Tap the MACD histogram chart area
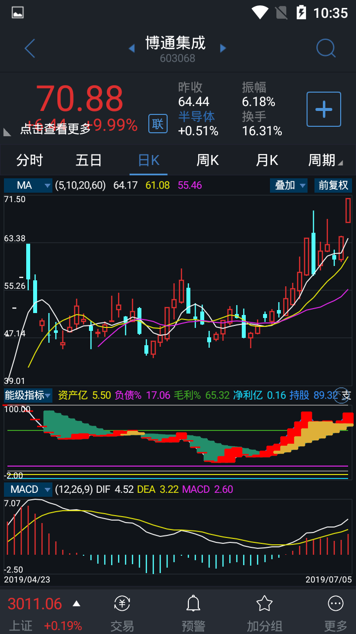This screenshot has height=634, width=356. coord(178,535)
